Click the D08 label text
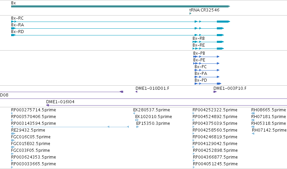 point(4,95)
